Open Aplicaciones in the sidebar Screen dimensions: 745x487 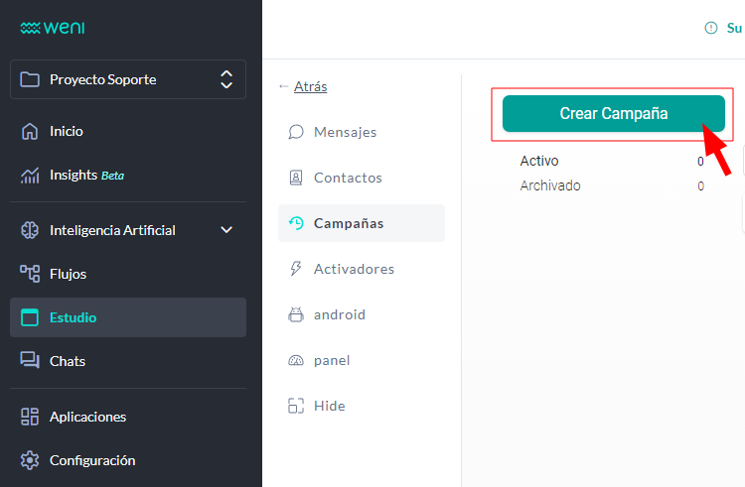[x=128, y=417]
